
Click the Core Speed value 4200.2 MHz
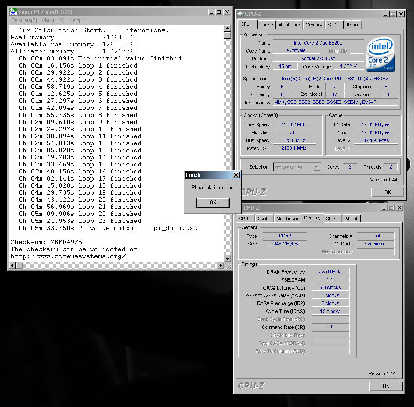[294, 124]
